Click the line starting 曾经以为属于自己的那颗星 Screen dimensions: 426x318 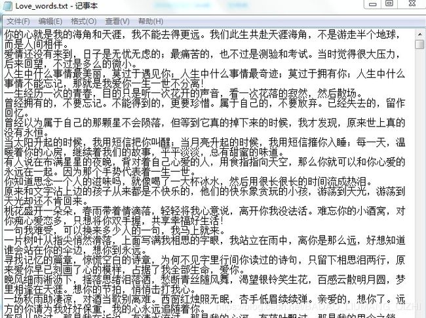pos(204,123)
